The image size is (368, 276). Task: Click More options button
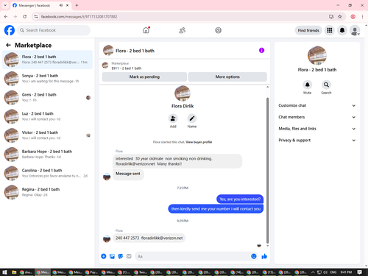227,77
